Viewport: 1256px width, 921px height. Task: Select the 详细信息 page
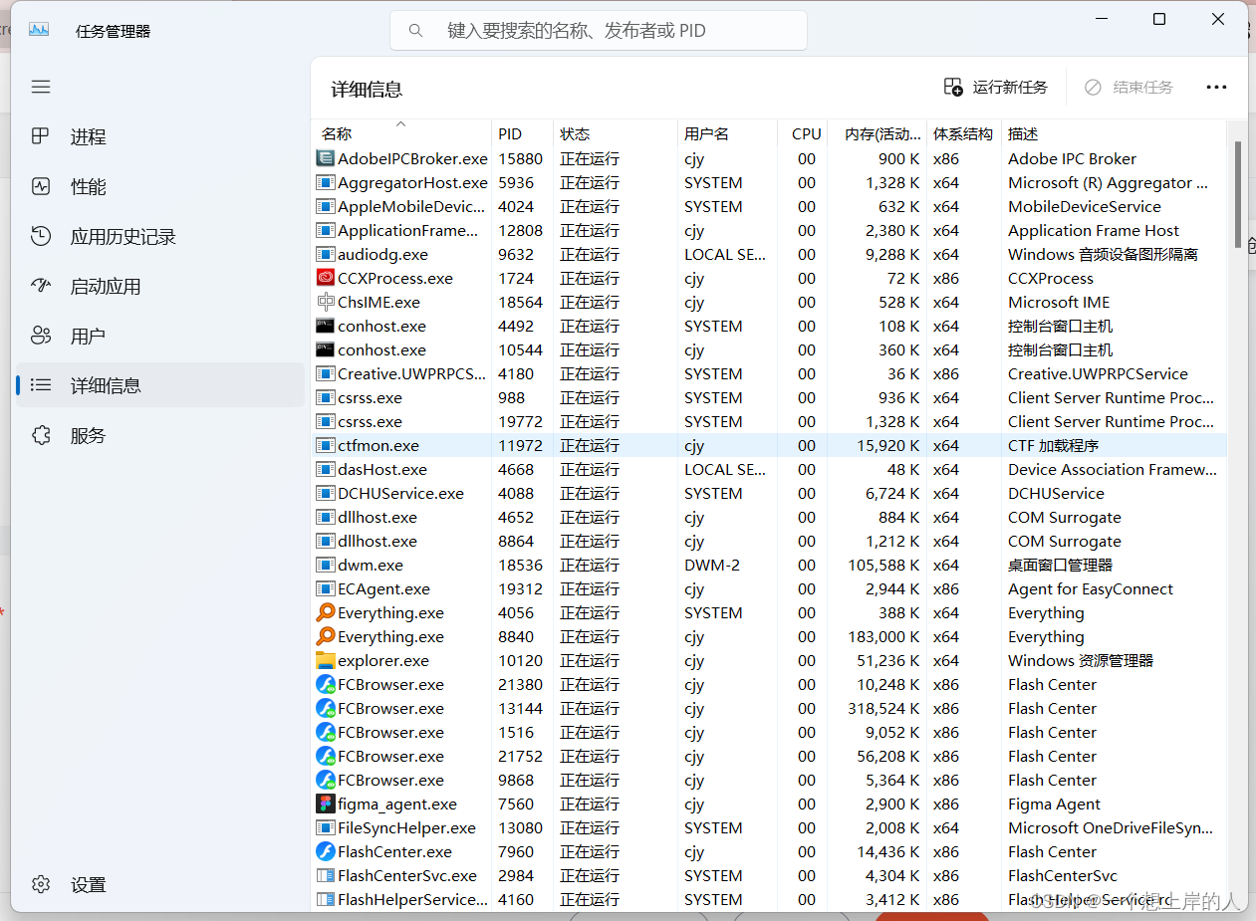[159, 385]
